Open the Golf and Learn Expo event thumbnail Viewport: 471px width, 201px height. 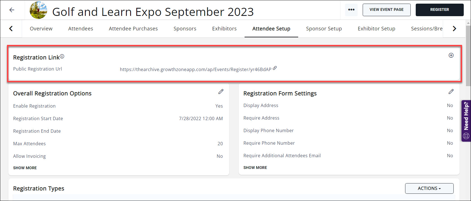tap(39, 10)
